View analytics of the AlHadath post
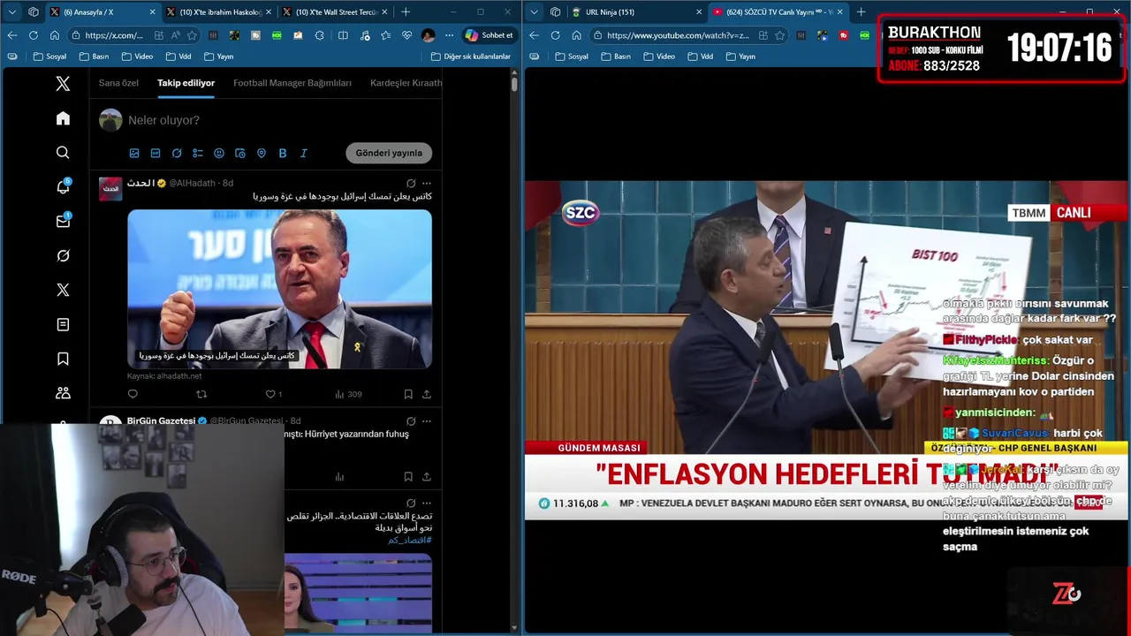 pyautogui.click(x=348, y=394)
